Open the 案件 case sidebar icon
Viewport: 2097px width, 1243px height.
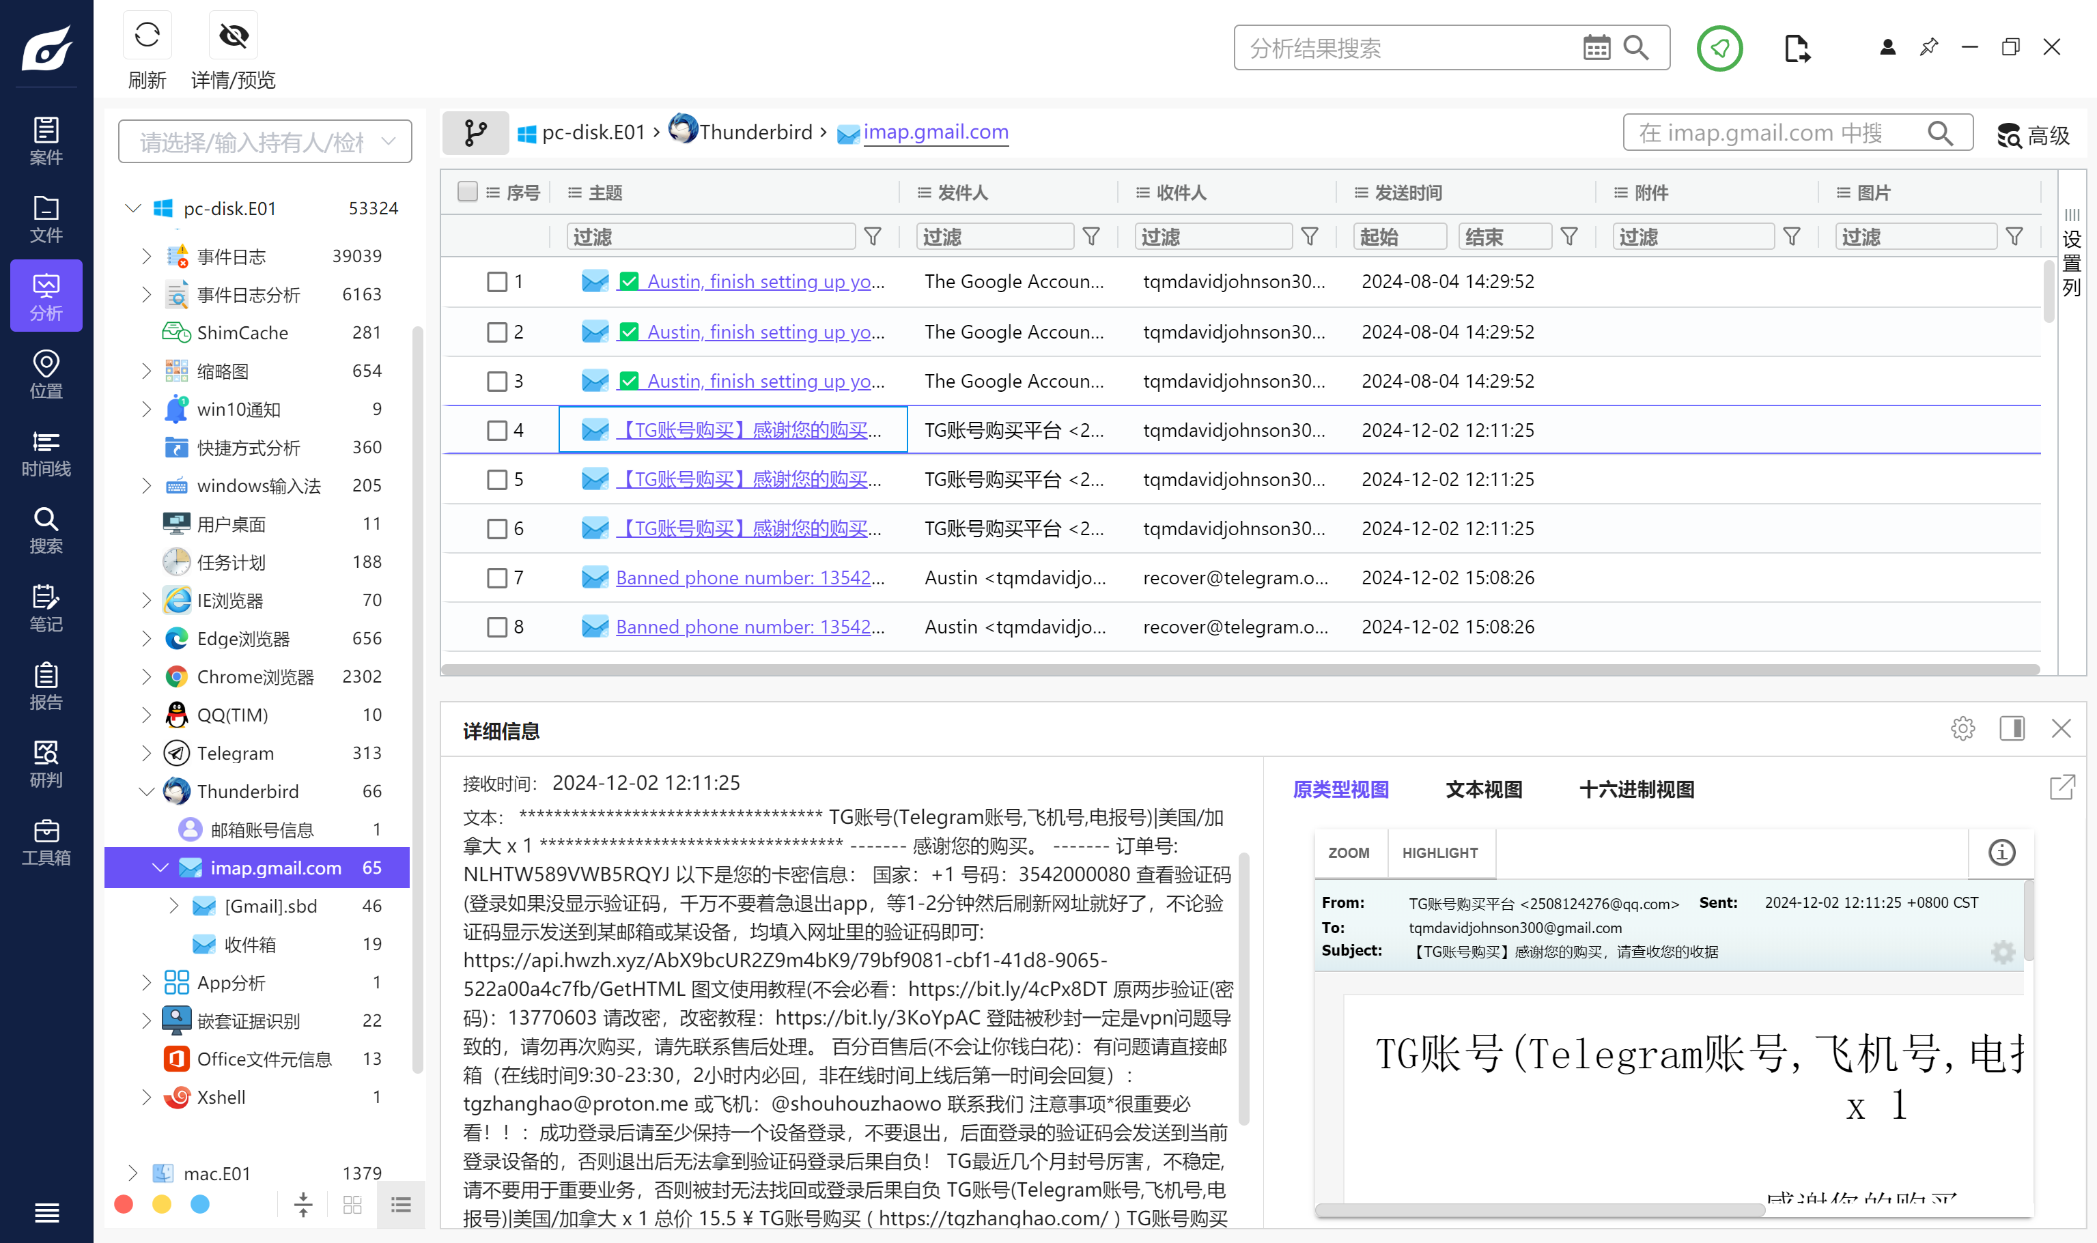[x=46, y=141]
